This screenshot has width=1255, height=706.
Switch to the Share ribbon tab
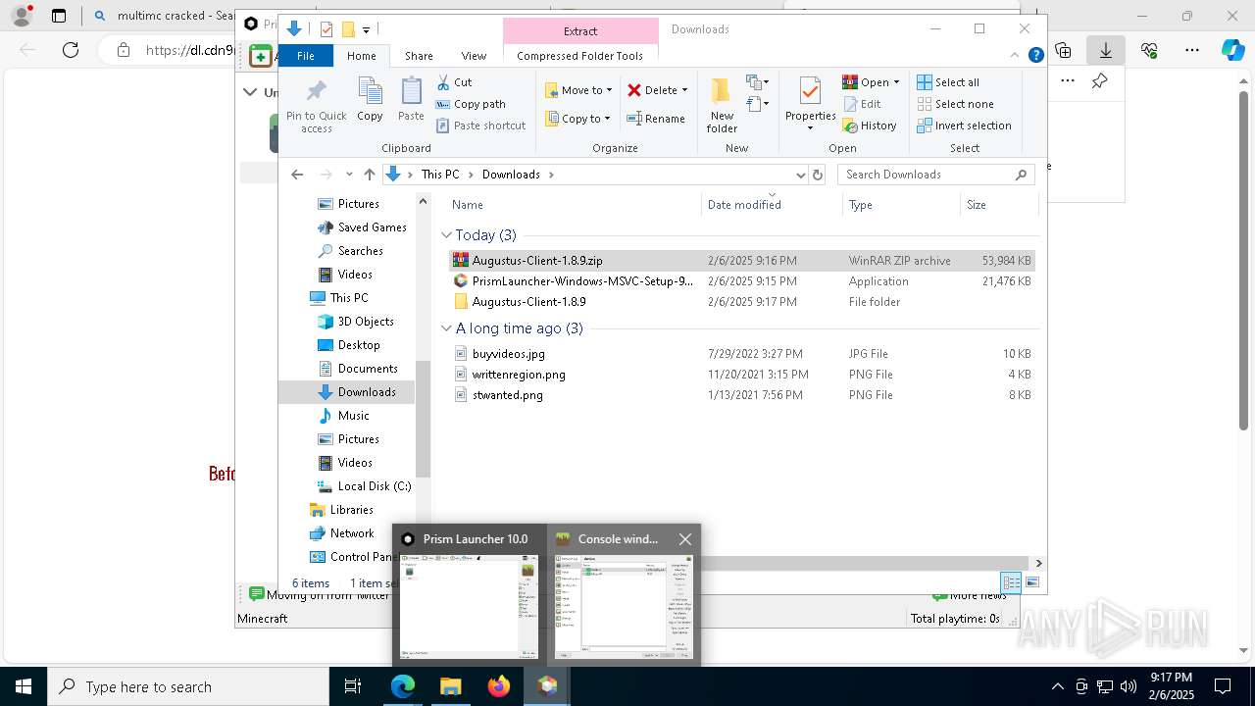[x=419, y=56]
